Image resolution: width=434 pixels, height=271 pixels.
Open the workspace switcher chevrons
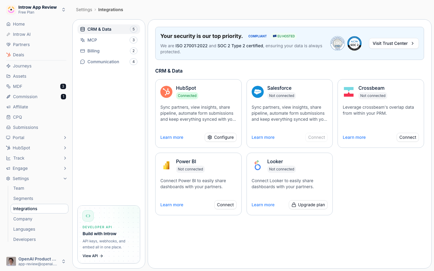click(64, 10)
